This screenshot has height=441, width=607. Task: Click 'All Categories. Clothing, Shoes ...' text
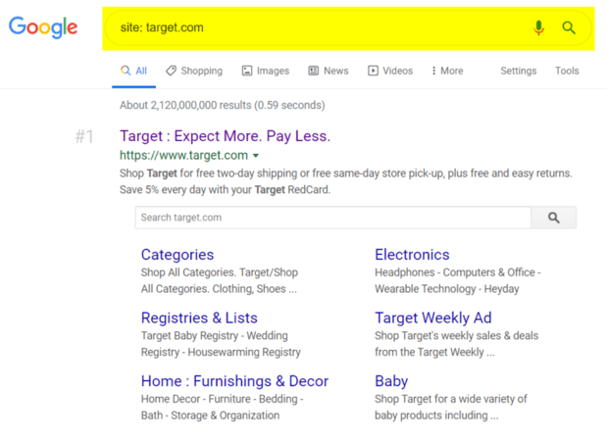tap(219, 289)
